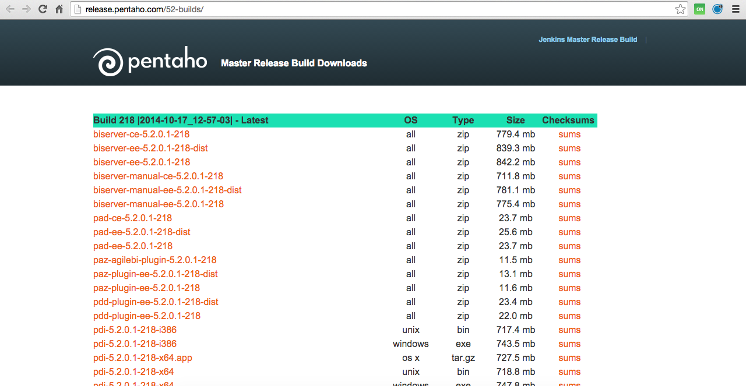Image resolution: width=746 pixels, height=386 pixels.
Task: Open paz-plugin-ee-5.2.0.1-218-dist link
Action: coord(156,274)
